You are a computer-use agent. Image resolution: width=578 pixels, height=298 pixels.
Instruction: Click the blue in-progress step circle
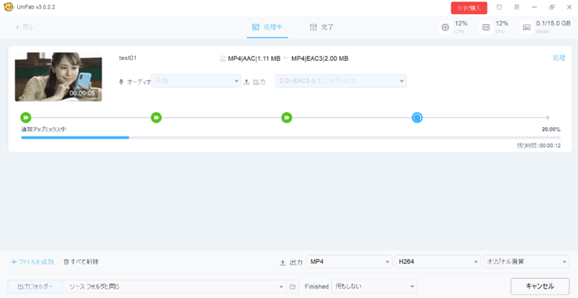(417, 118)
